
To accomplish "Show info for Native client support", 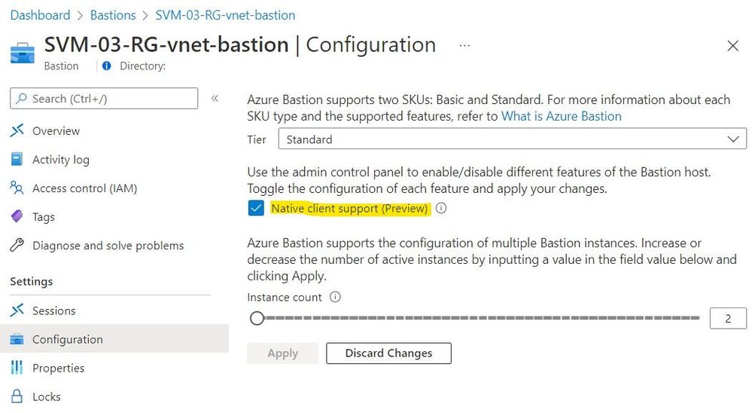I will pos(441,208).
